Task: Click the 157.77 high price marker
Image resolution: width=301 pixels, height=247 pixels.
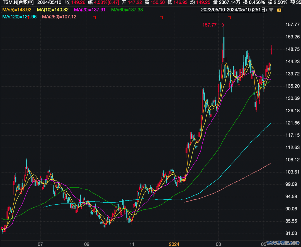Action: (x=210, y=25)
